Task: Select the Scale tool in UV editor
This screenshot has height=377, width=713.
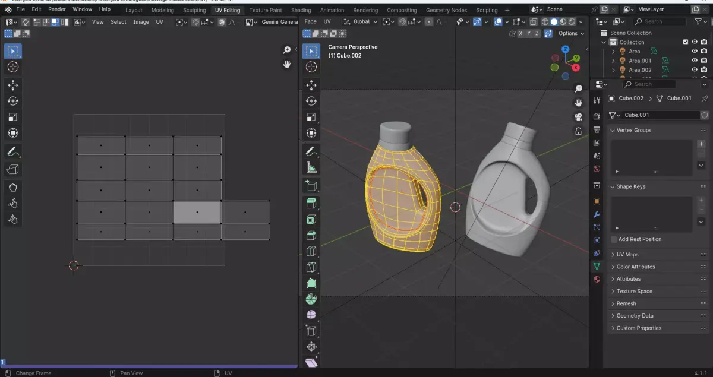Action: [13, 118]
